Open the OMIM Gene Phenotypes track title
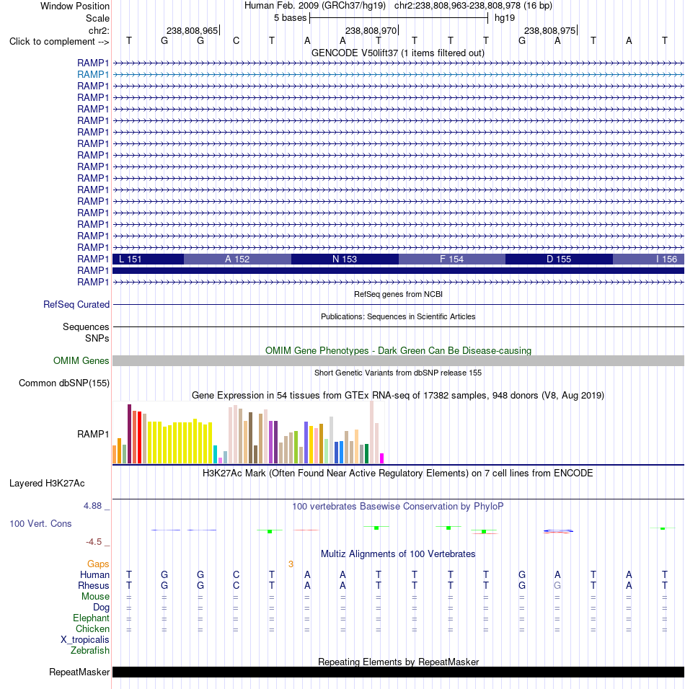The width and height of the screenshot is (685, 689). click(x=398, y=351)
